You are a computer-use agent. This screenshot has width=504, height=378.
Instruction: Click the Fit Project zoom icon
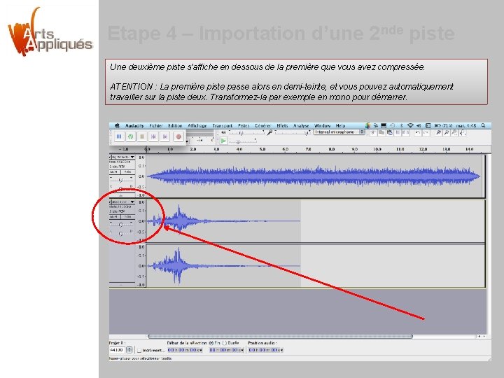463,132
